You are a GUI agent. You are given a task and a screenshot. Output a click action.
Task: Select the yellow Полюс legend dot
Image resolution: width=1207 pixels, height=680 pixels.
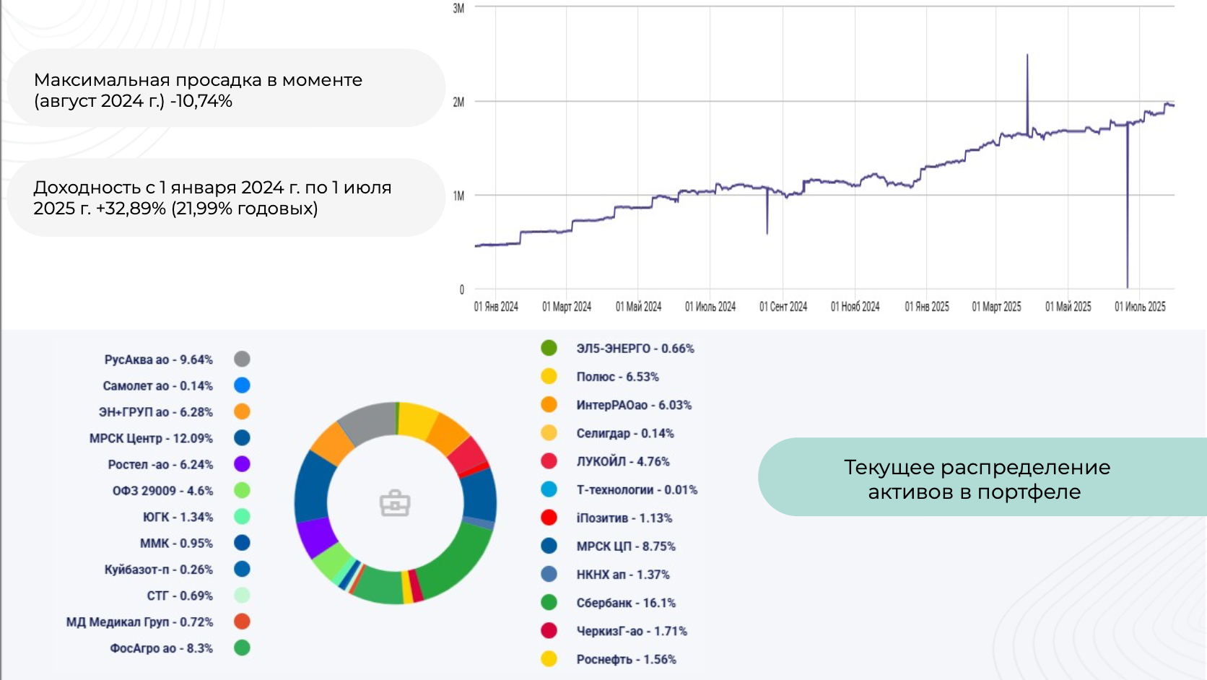pyautogui.click(x=549, y=376)
